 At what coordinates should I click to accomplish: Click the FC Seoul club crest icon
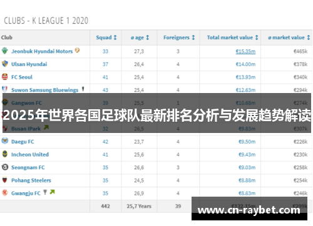[5, 77]
